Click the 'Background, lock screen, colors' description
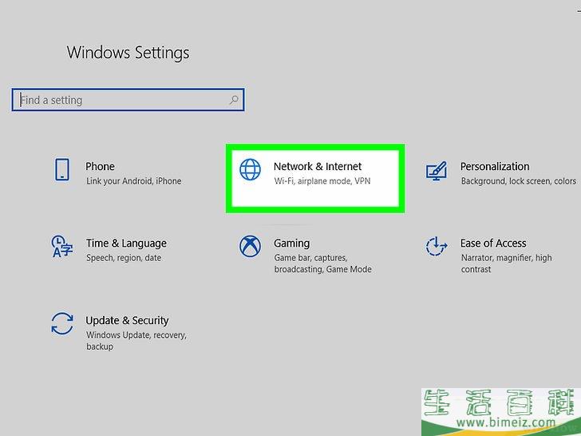This screenshot has height=436, width=581. (519, 181)
